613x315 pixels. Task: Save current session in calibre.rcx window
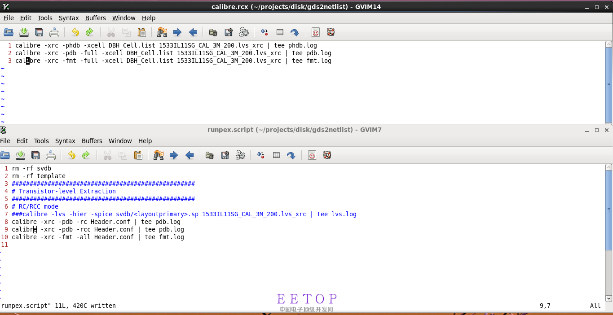tap(229, 32)
